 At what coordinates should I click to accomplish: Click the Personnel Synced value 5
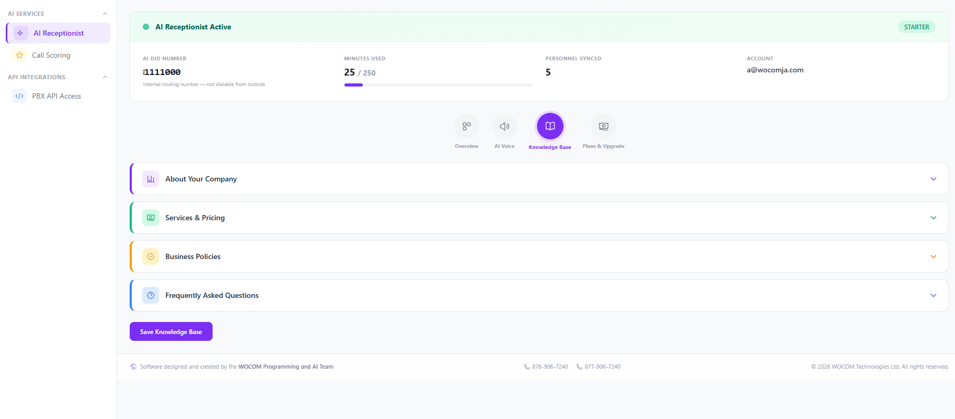click(548, 72)
